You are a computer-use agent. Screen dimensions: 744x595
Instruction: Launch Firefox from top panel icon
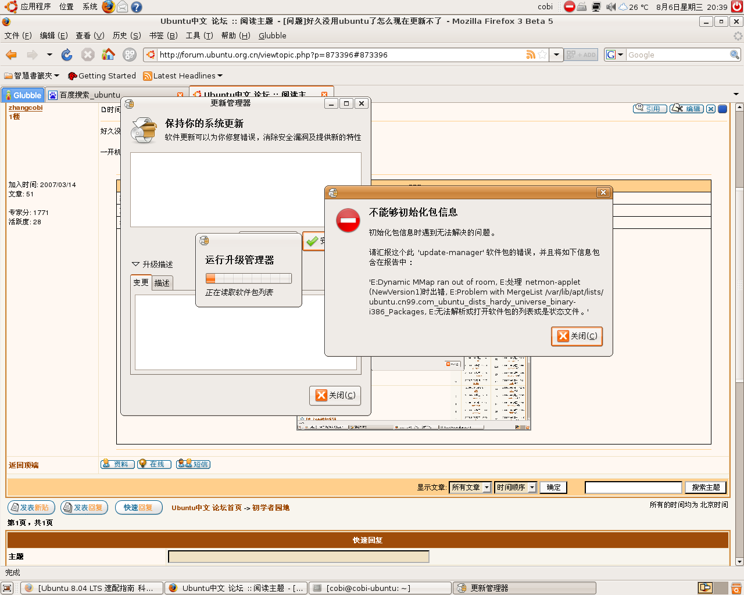click(x=108, y=6)
